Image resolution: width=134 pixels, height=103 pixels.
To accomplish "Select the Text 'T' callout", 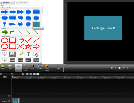I will pos(28,54).
